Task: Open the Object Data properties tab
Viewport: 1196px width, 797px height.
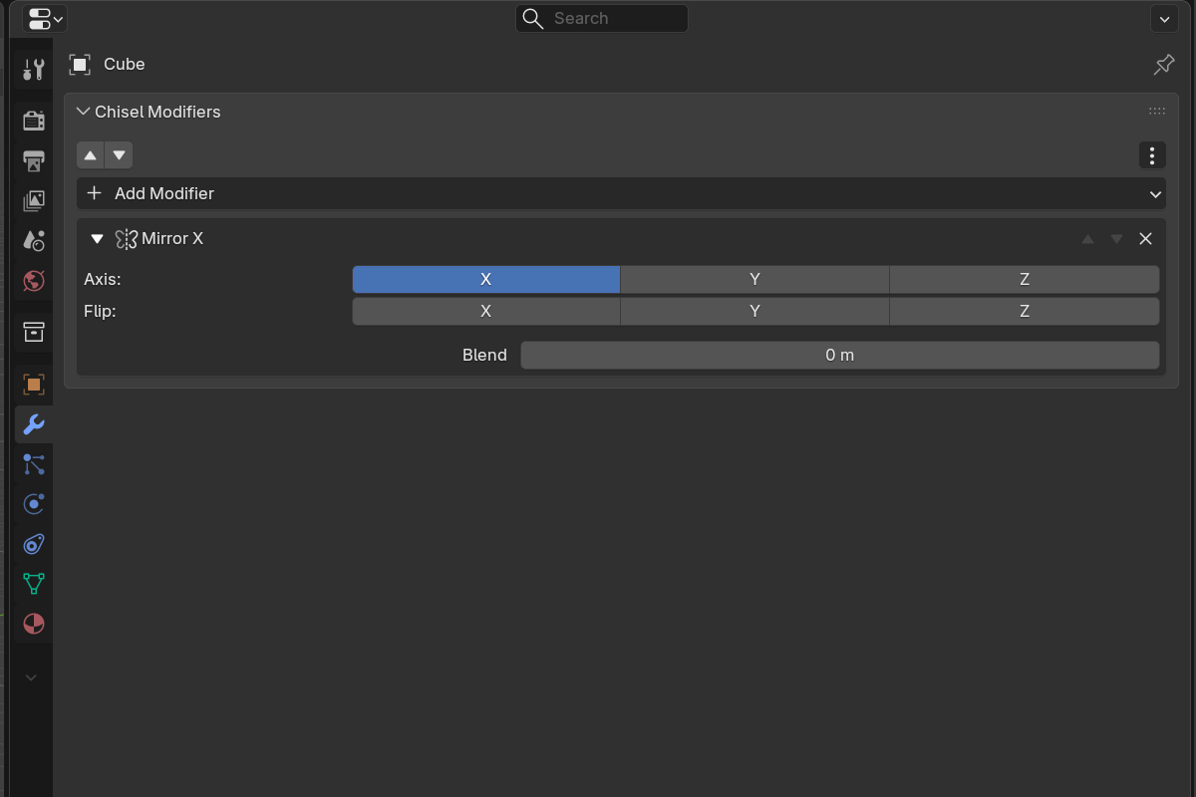Action: click(x=33, y=584)
